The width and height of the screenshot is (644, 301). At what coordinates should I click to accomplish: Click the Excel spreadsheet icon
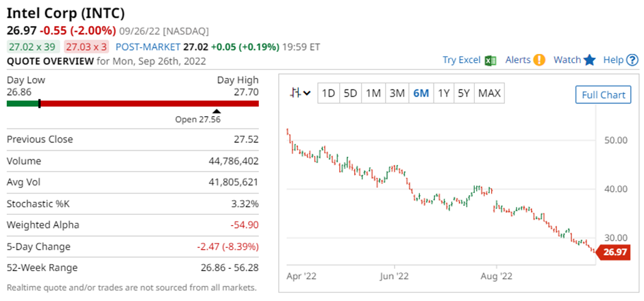pos(491,60)
